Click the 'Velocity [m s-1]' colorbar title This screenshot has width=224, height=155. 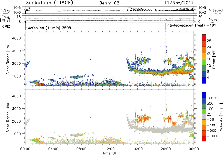pyautogui.click(x=221, y=117)
